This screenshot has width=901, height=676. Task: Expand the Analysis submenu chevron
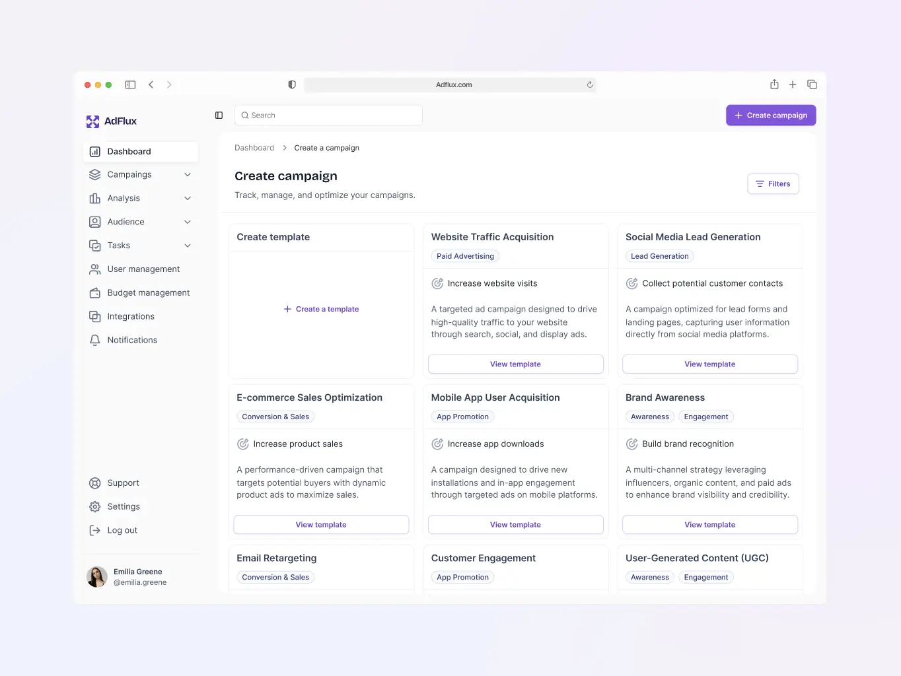188,198
